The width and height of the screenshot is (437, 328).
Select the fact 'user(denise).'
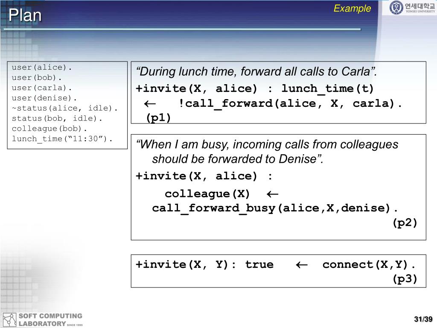44,98
